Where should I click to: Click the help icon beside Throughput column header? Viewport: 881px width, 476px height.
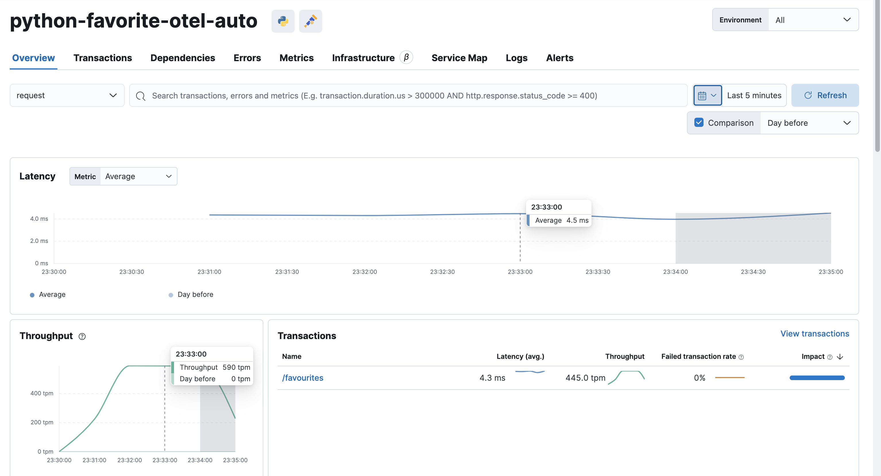82,336
